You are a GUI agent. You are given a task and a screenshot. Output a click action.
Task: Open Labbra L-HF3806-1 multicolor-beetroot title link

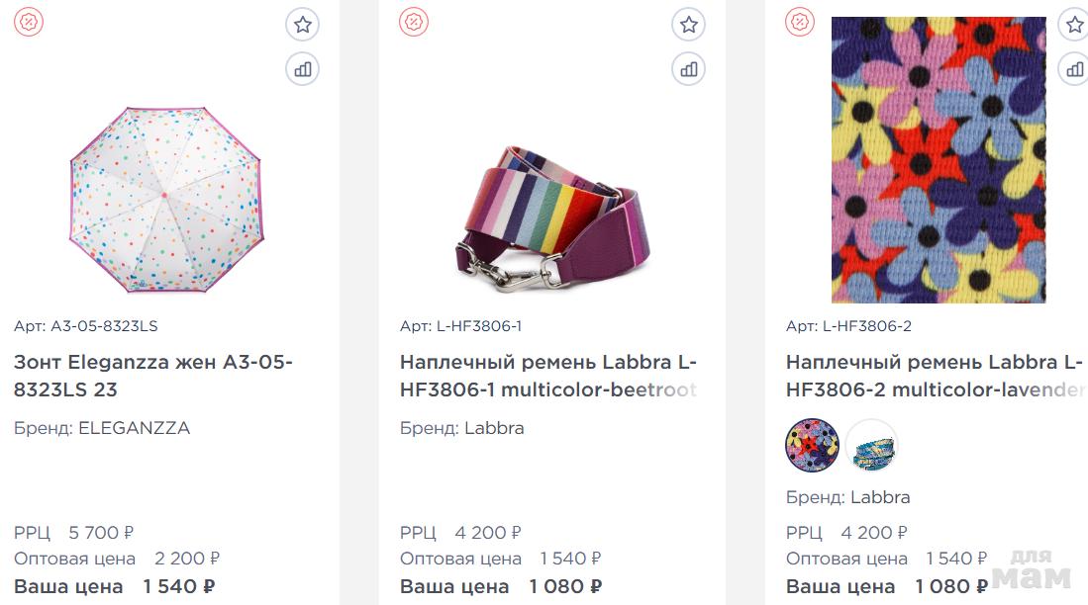point(548,376)
